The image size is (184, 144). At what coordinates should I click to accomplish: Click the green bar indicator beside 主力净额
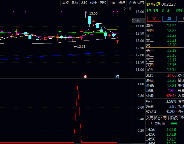pos(174,124)
